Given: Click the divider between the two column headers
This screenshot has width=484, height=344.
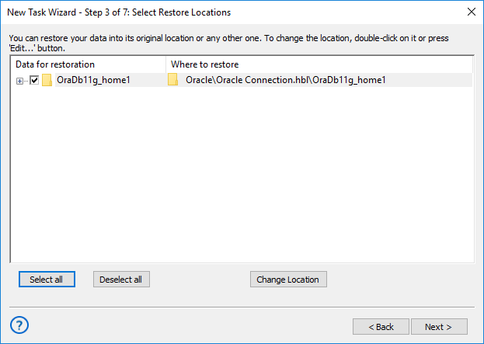Looking at the screenshot, I should click(165, 64).
